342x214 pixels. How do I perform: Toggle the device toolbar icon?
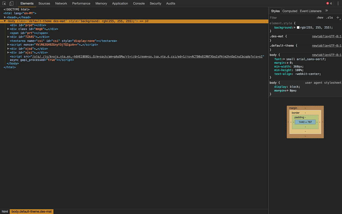pyautogui.click(x=11, y=3)
